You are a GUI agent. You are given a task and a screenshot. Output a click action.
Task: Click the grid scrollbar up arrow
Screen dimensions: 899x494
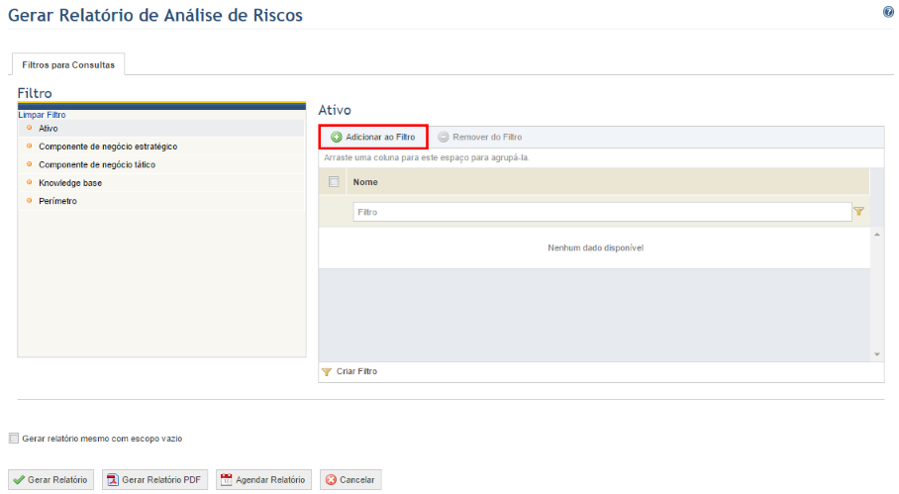click(x=876, y=235)
